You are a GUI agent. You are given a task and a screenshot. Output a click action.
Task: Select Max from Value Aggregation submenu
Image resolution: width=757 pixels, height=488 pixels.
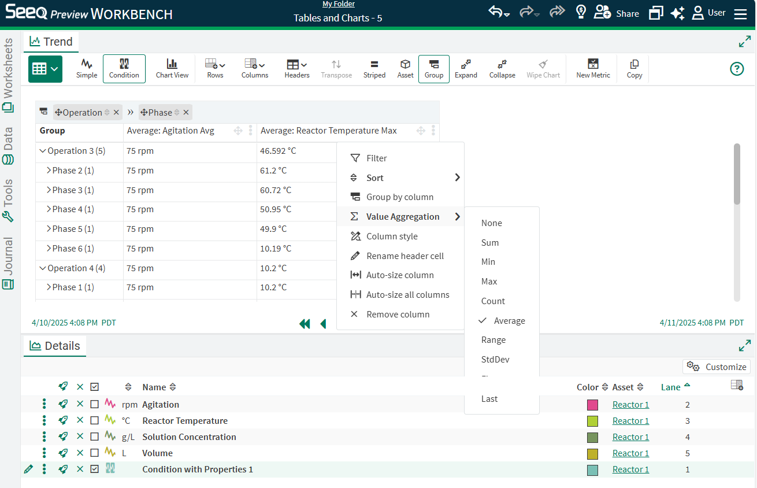click(489, 282)
